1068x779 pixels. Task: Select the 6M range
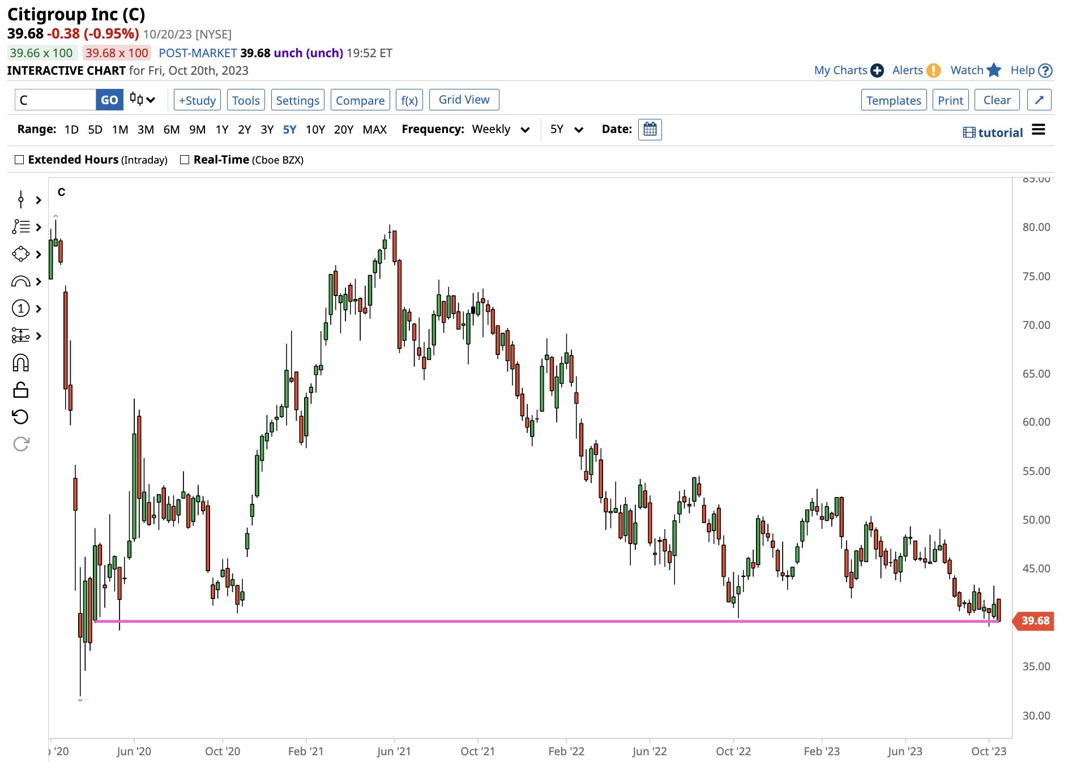pos(172,130)
